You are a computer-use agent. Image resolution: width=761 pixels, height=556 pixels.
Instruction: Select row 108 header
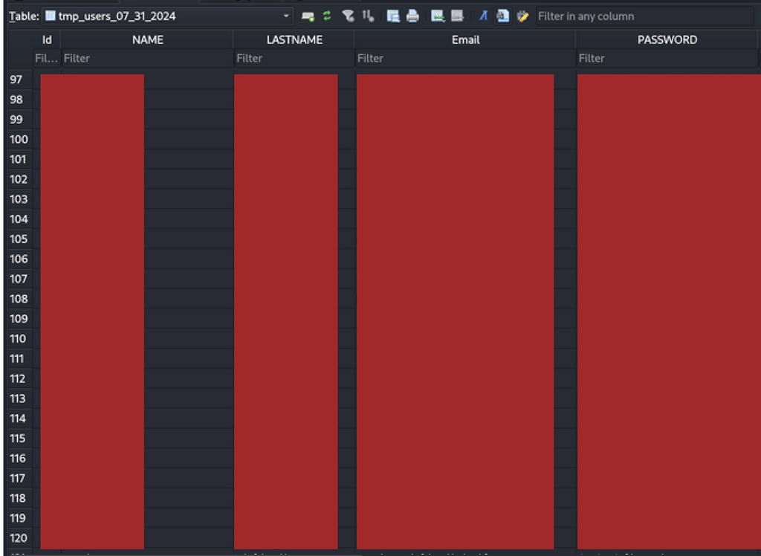(19, 299)
